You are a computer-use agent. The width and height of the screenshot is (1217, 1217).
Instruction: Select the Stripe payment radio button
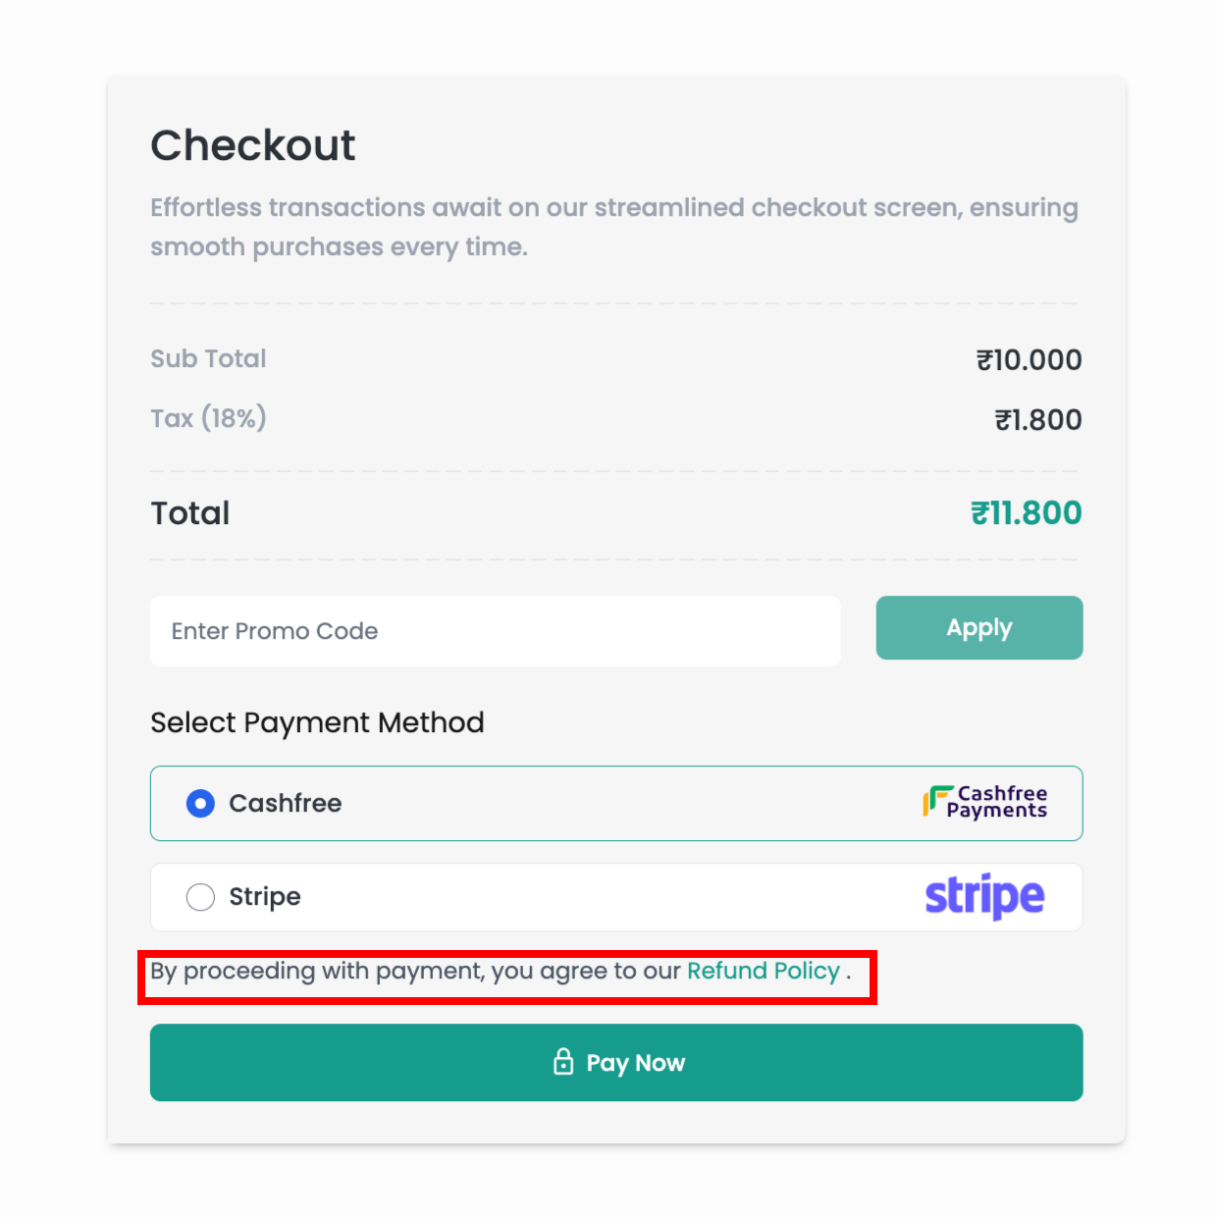200,896
